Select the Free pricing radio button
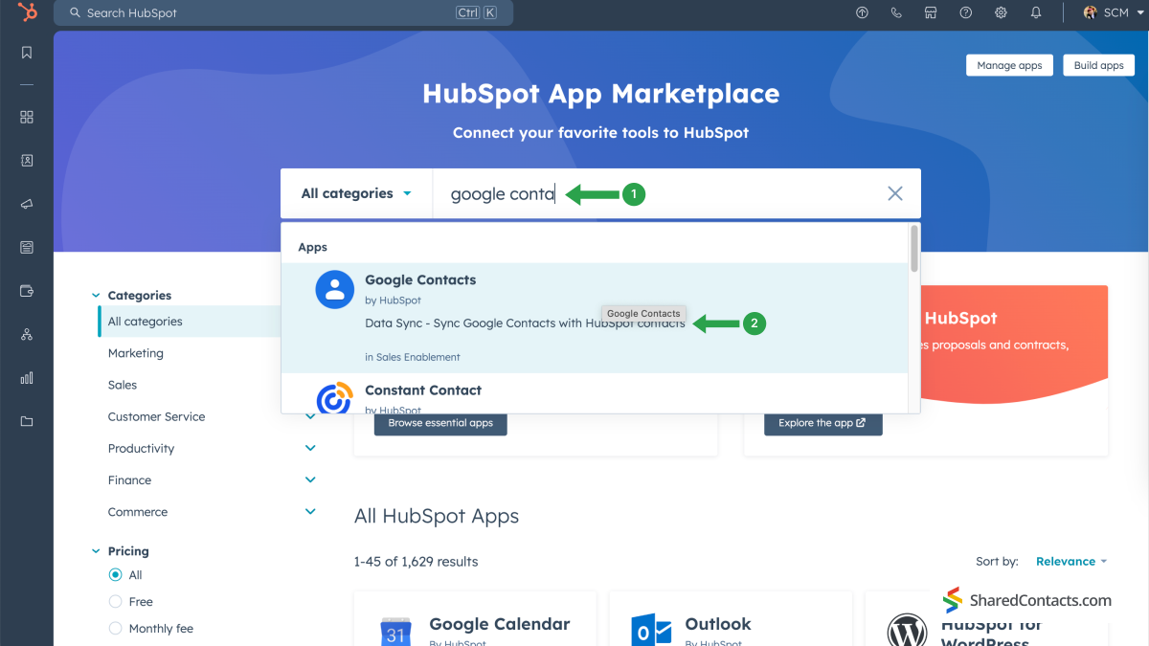1149x646 pixels. tap(116, 602)
